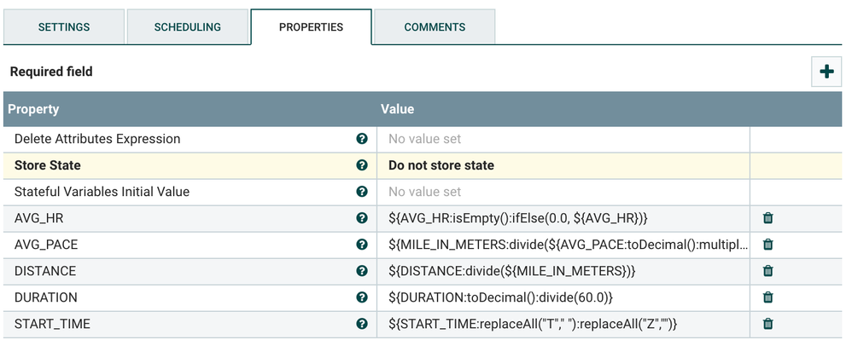Trash the DURATION property
This screenshot has height=346, width=852.
[767, 297]
